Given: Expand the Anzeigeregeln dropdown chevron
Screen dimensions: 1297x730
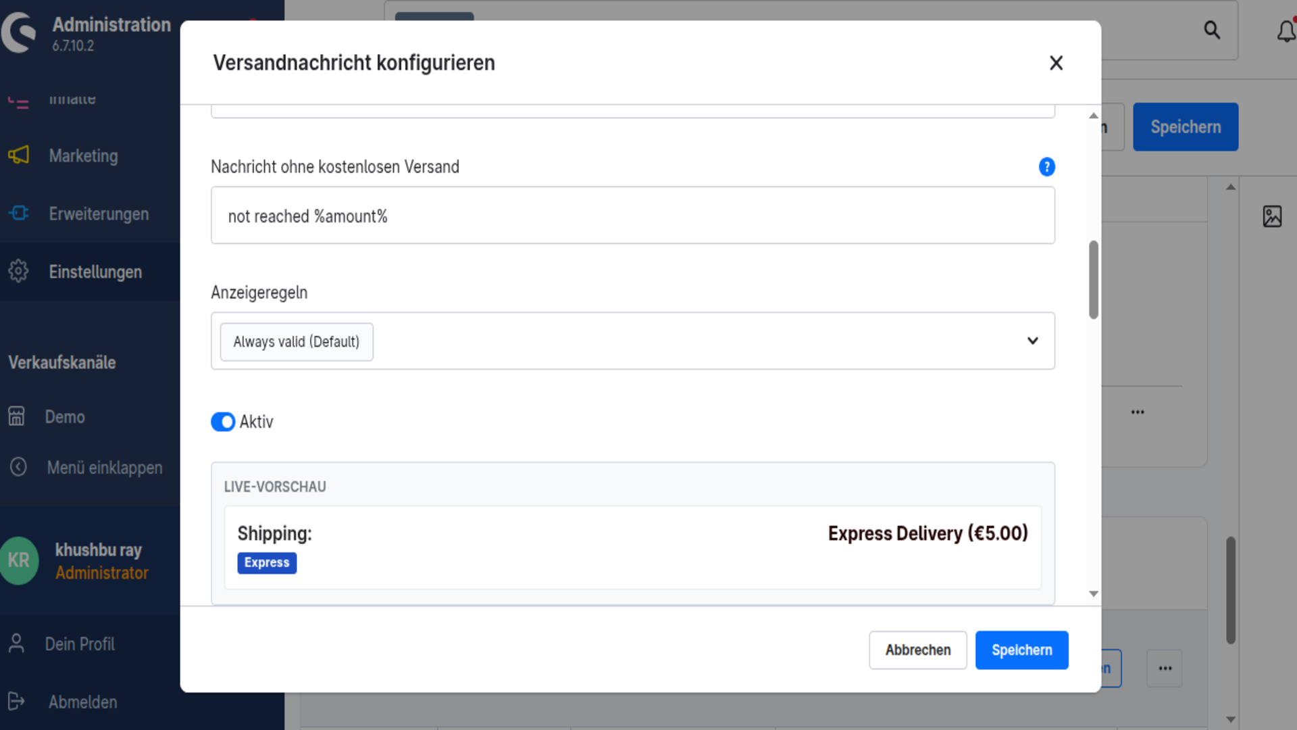Looking at the screenshot, I should click(1032, 341).
